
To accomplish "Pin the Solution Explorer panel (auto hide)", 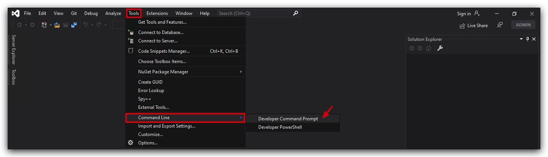I will point(528,39).
